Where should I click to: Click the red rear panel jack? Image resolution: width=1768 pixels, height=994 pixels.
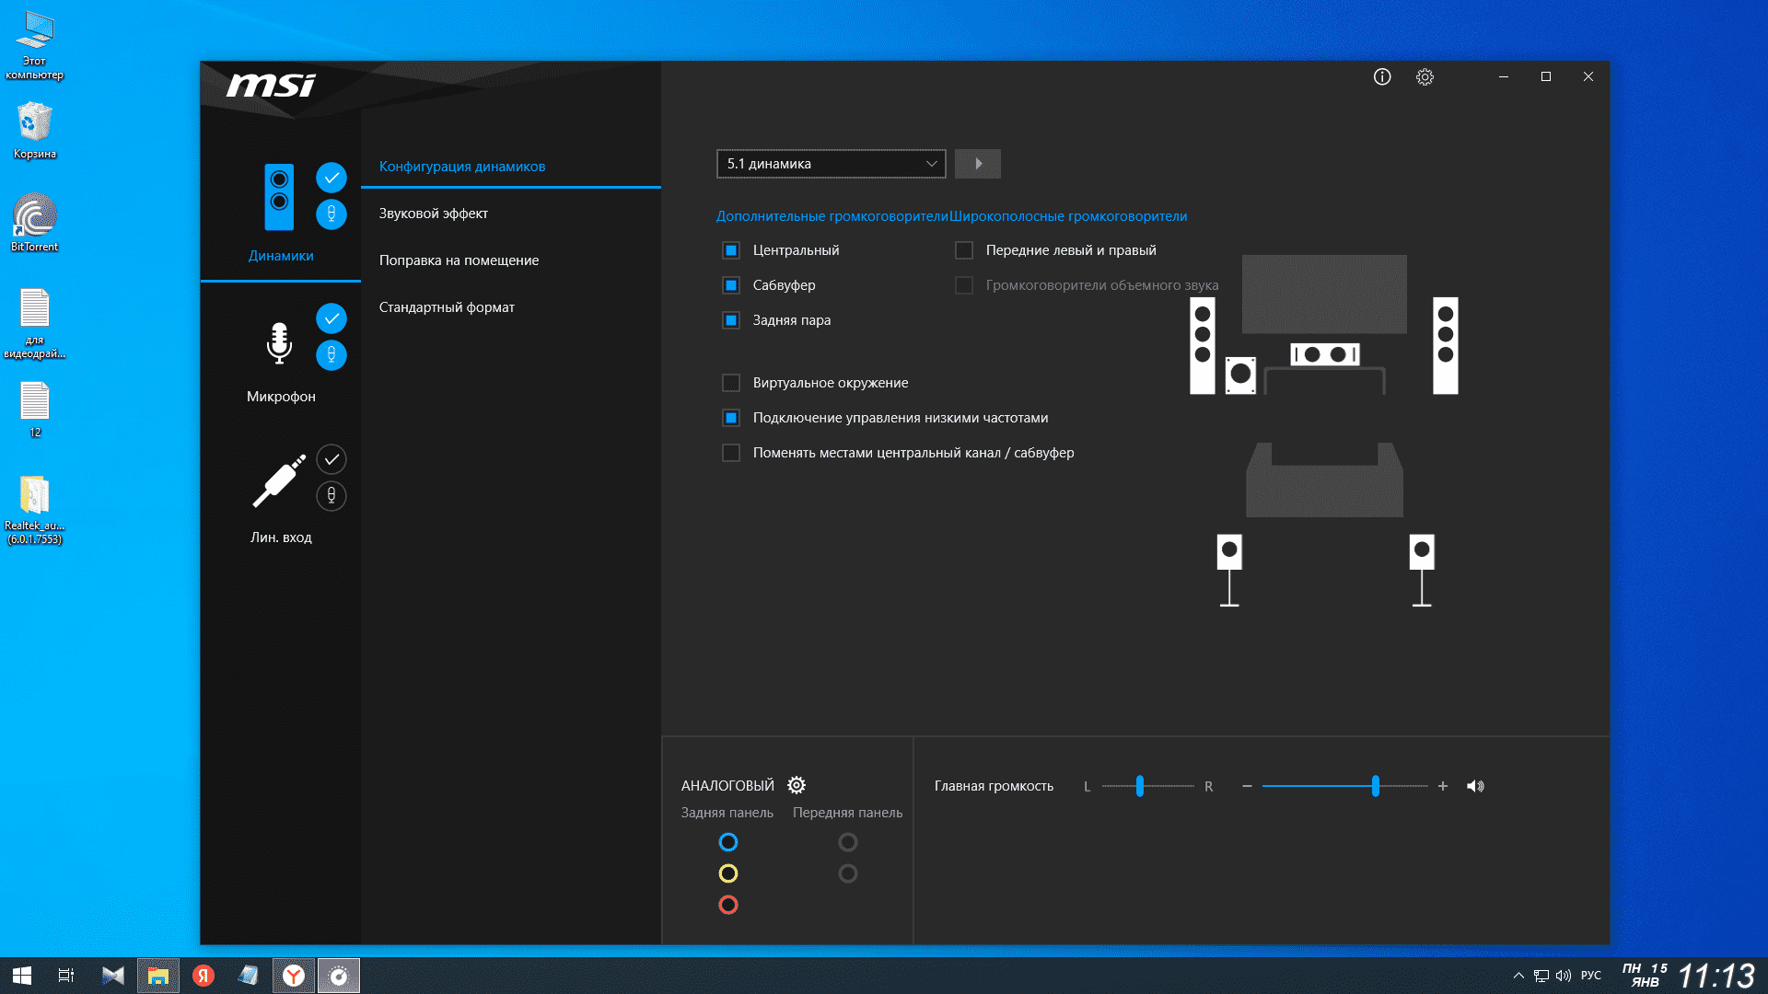coord(728,905)
